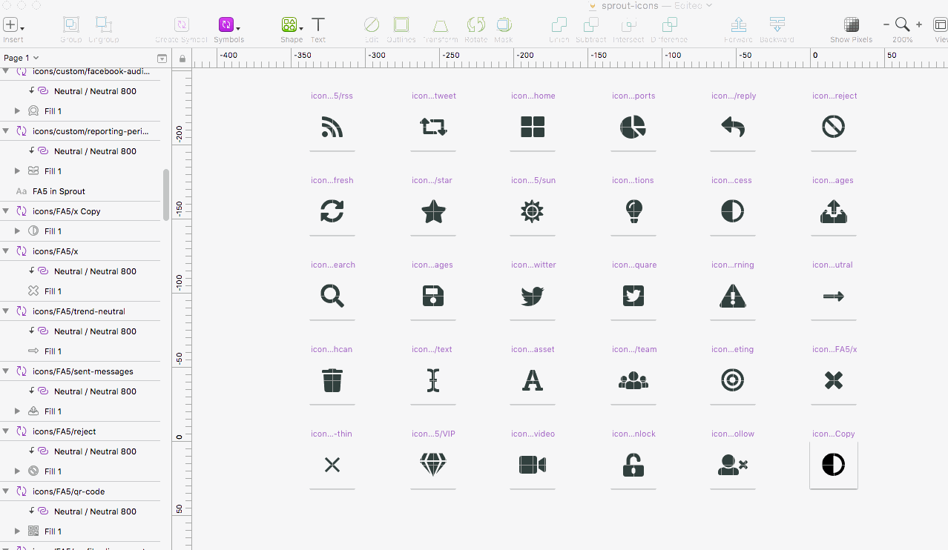Expand Fill 1 under icons/FA5/sent-messages
Screen dimensions: 948x550
(18, 411)
